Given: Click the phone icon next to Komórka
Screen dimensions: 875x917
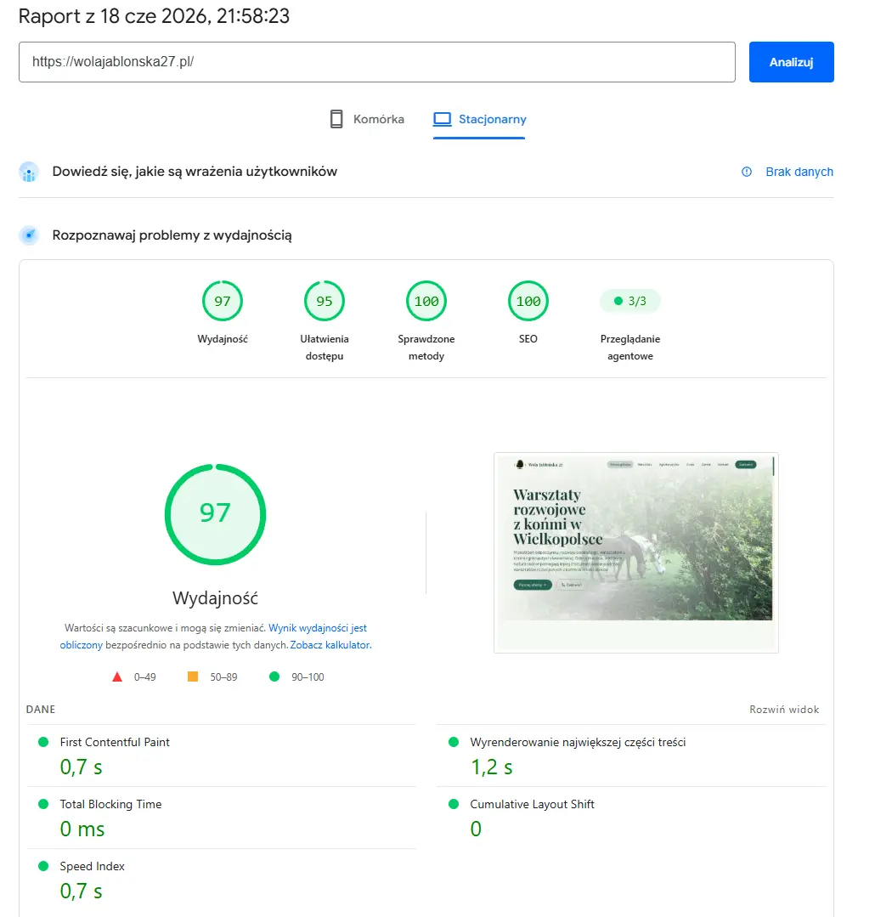Looking at the screenshot, I should pyautogui.click(x=336, y=119).
